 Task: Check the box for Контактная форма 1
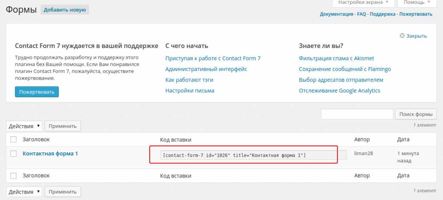[13, 154]
